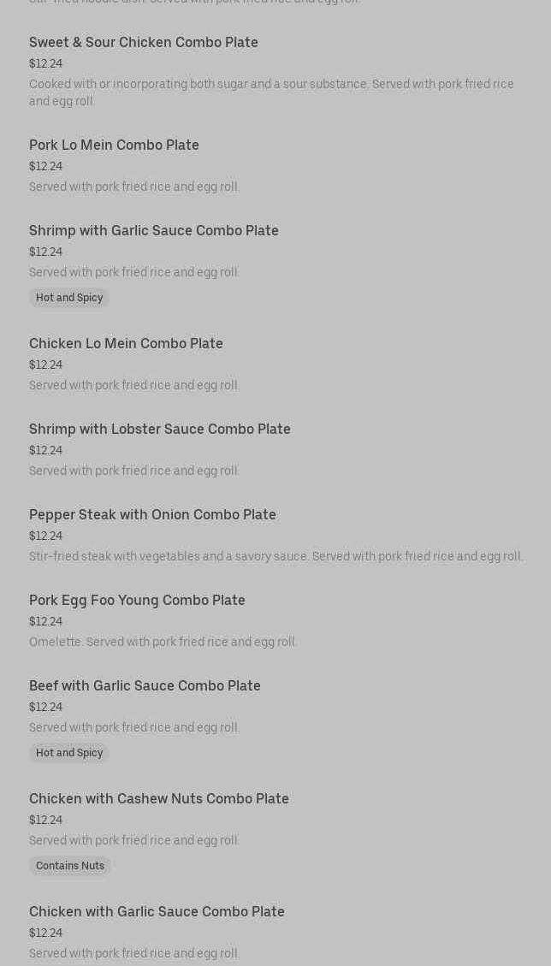This screenshot has height=966, width=551.
Task: Open Chicken with Cashew Nuts Combo Plate
Action: click(159, 798)
